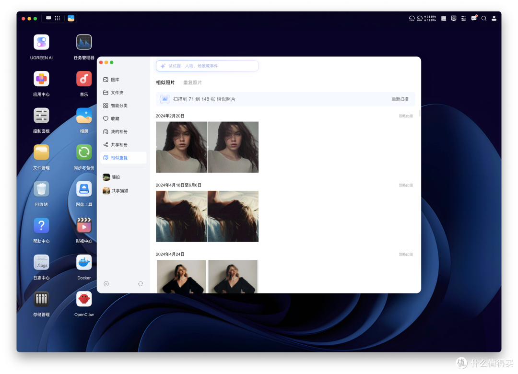Open the Help Center (帮助中心) icon
Screen dimensions: 518x374
[x=41, y=226]
